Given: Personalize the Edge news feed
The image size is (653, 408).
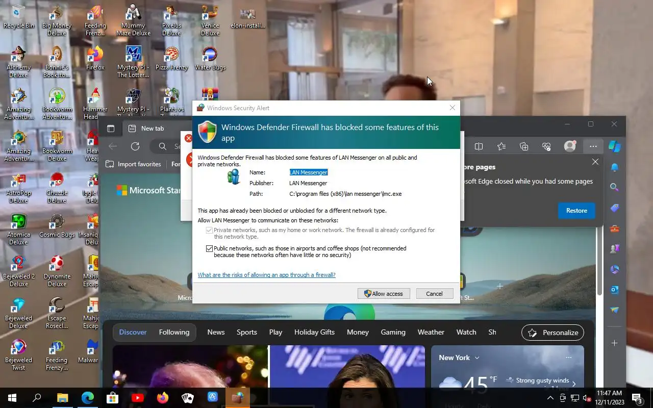Looking at the screenshot, I should tap(552, 333).
